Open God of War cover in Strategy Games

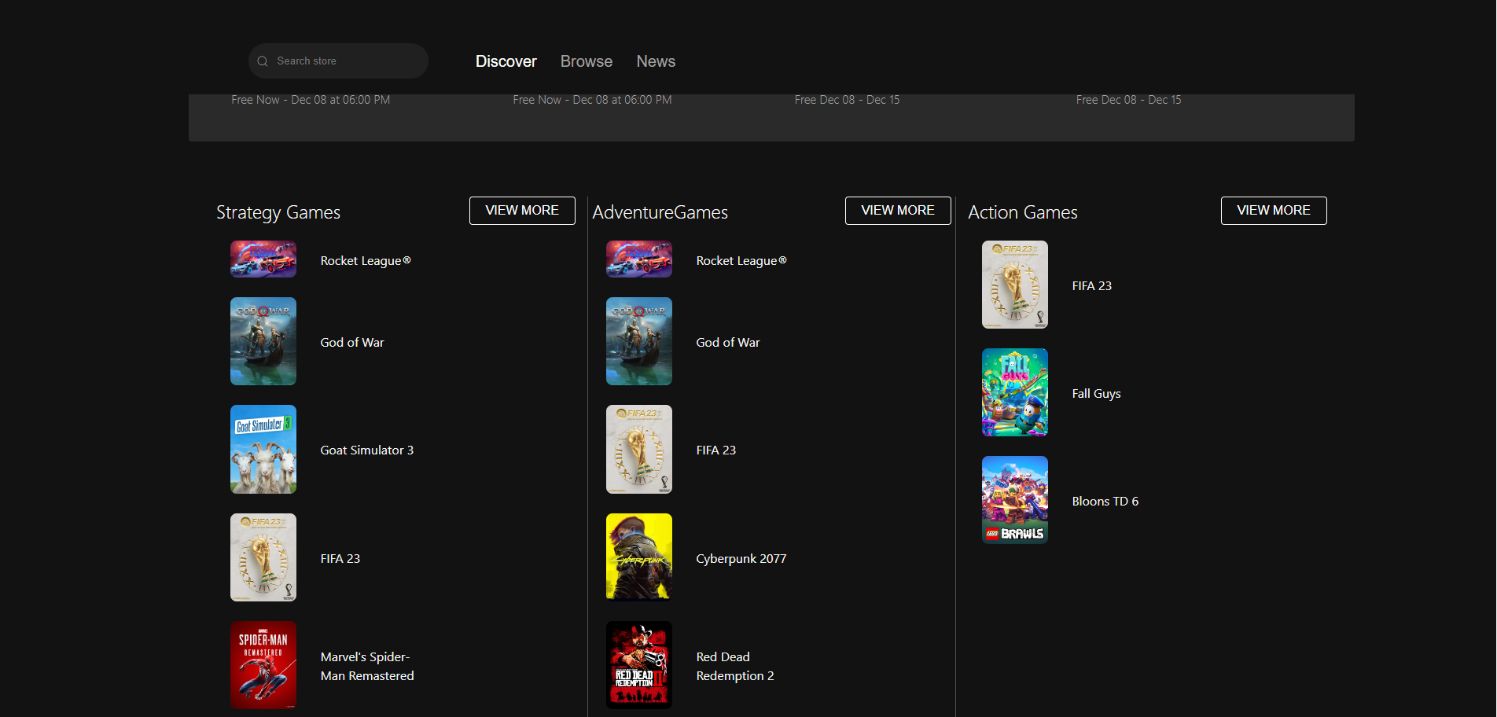263,341
